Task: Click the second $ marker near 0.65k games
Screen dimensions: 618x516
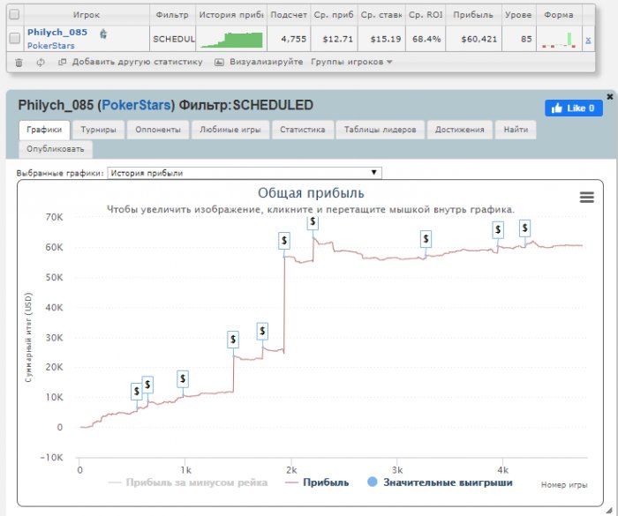Action: [147, 385]
